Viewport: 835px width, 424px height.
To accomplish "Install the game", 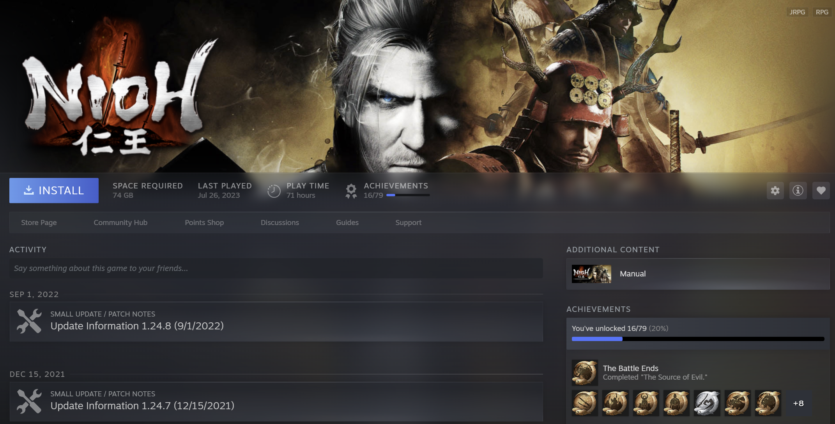I will (x=54, y=190).
